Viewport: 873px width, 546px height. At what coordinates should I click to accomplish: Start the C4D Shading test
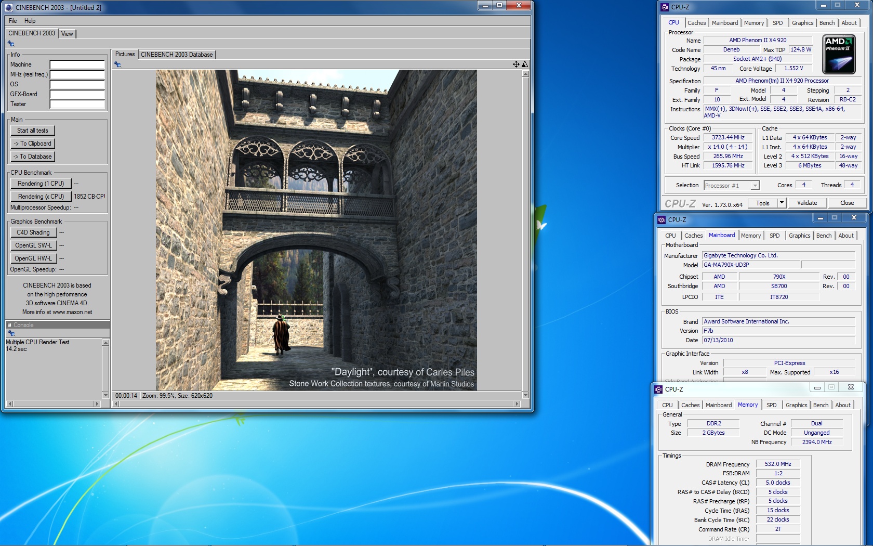point(33,232)
